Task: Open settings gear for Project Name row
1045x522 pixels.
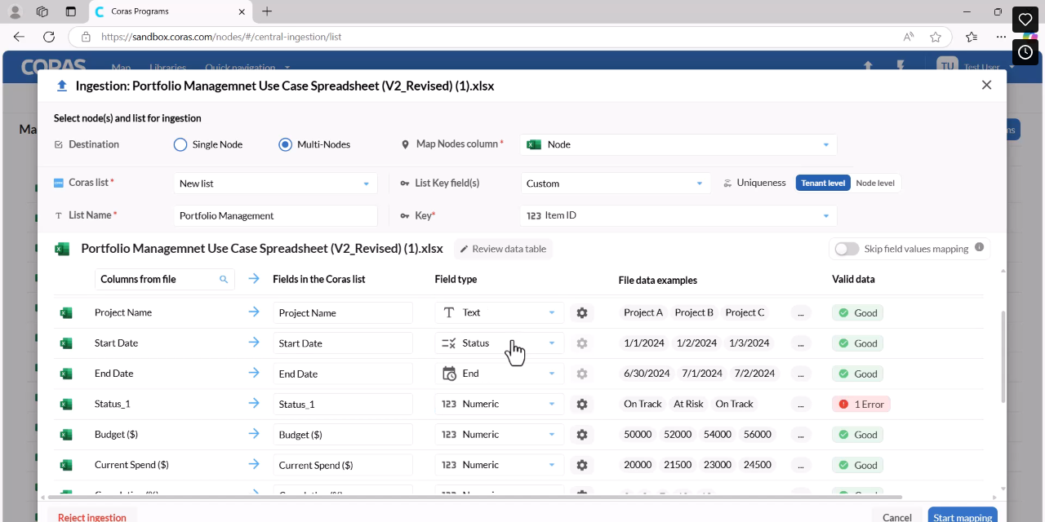Action: 581,312
